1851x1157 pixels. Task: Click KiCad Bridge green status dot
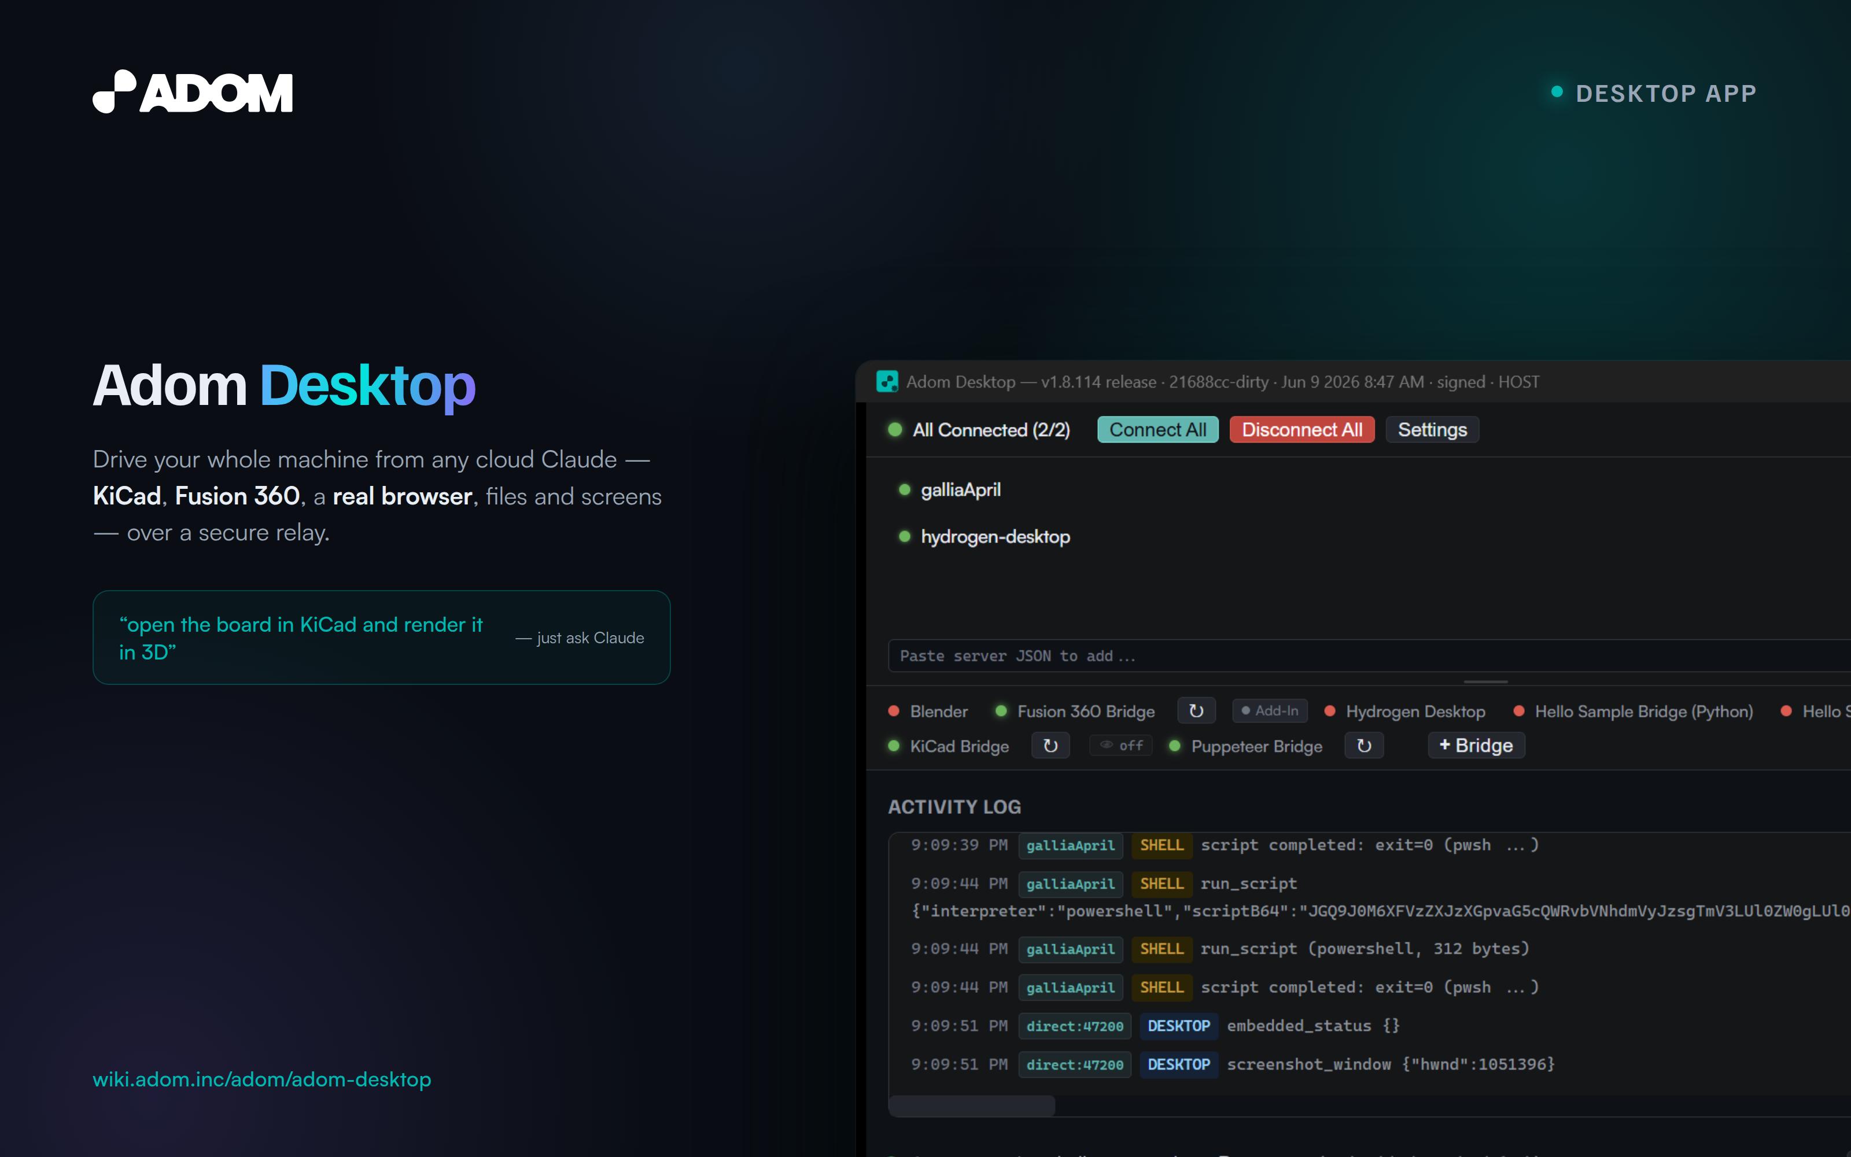point(893,745)
